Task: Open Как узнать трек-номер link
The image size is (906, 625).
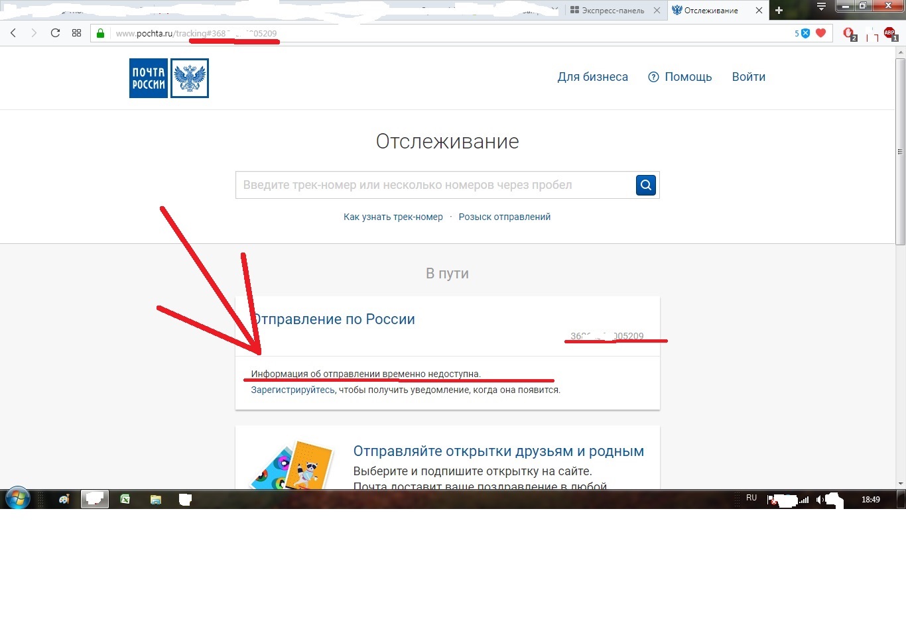Action: click(x=393, y=217)
